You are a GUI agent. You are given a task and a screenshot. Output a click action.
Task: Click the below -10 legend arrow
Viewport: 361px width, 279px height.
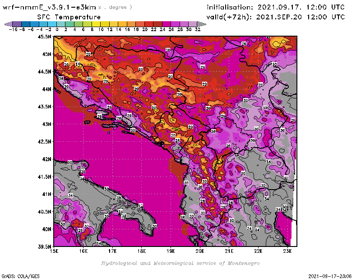(9, 24)
